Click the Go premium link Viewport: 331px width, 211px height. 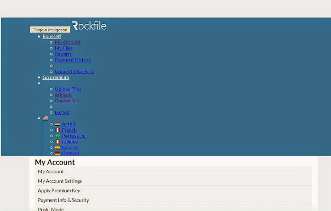56,78
